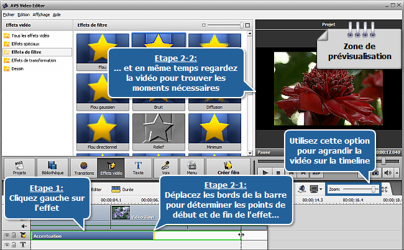
Task: Click the Durée button on the timeline toolbar
Action: (122, 190)
